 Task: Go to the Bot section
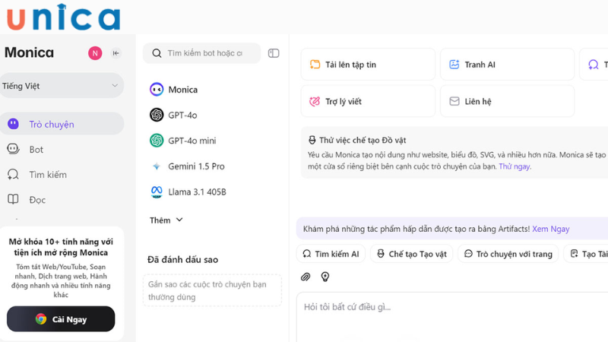[x=36, y=150]
